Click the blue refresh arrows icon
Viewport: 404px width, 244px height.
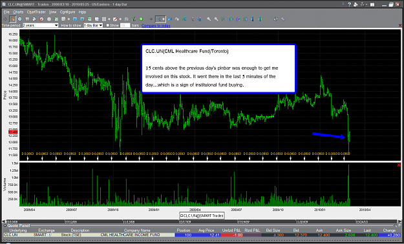click(275, 19)
